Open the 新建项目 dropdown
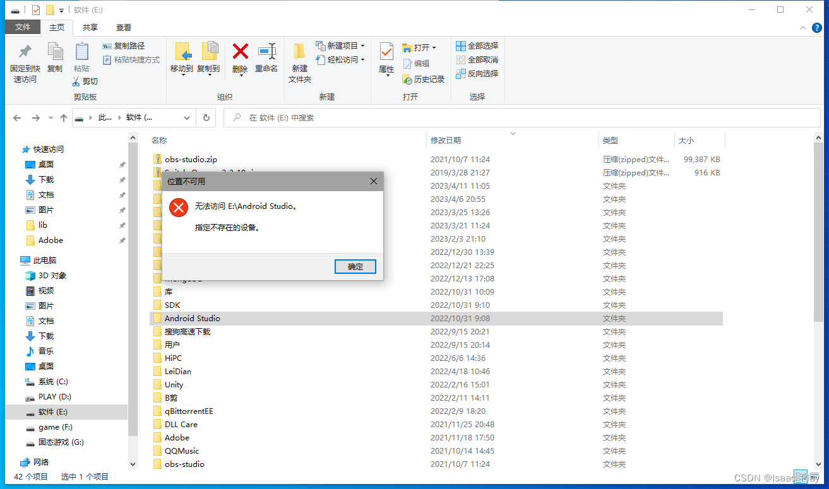 click(340, 46)
